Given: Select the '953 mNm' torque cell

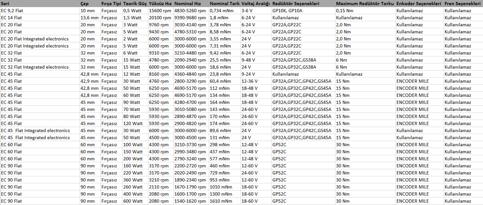Looking at the screenshot, I should point(225,180).
